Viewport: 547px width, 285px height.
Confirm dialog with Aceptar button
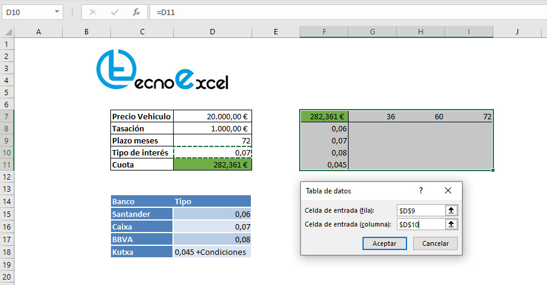[384, 243]
